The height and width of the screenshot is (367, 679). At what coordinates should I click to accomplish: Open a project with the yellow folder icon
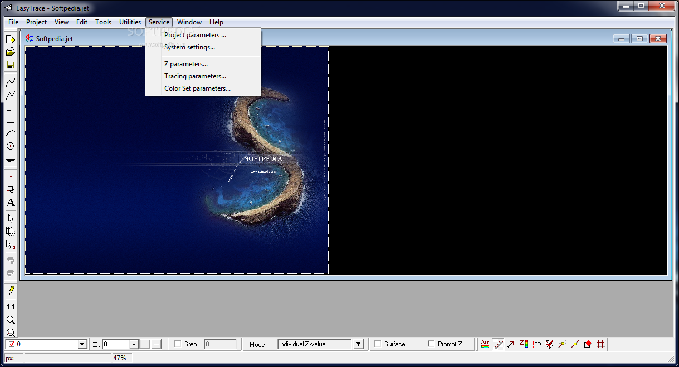[x=10, y=52]
